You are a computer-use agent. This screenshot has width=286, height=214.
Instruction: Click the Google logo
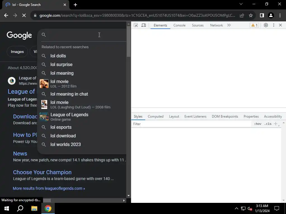(x=19, y=35)
